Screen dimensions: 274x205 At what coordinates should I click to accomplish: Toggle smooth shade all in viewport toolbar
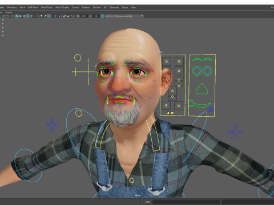[17, 16]
